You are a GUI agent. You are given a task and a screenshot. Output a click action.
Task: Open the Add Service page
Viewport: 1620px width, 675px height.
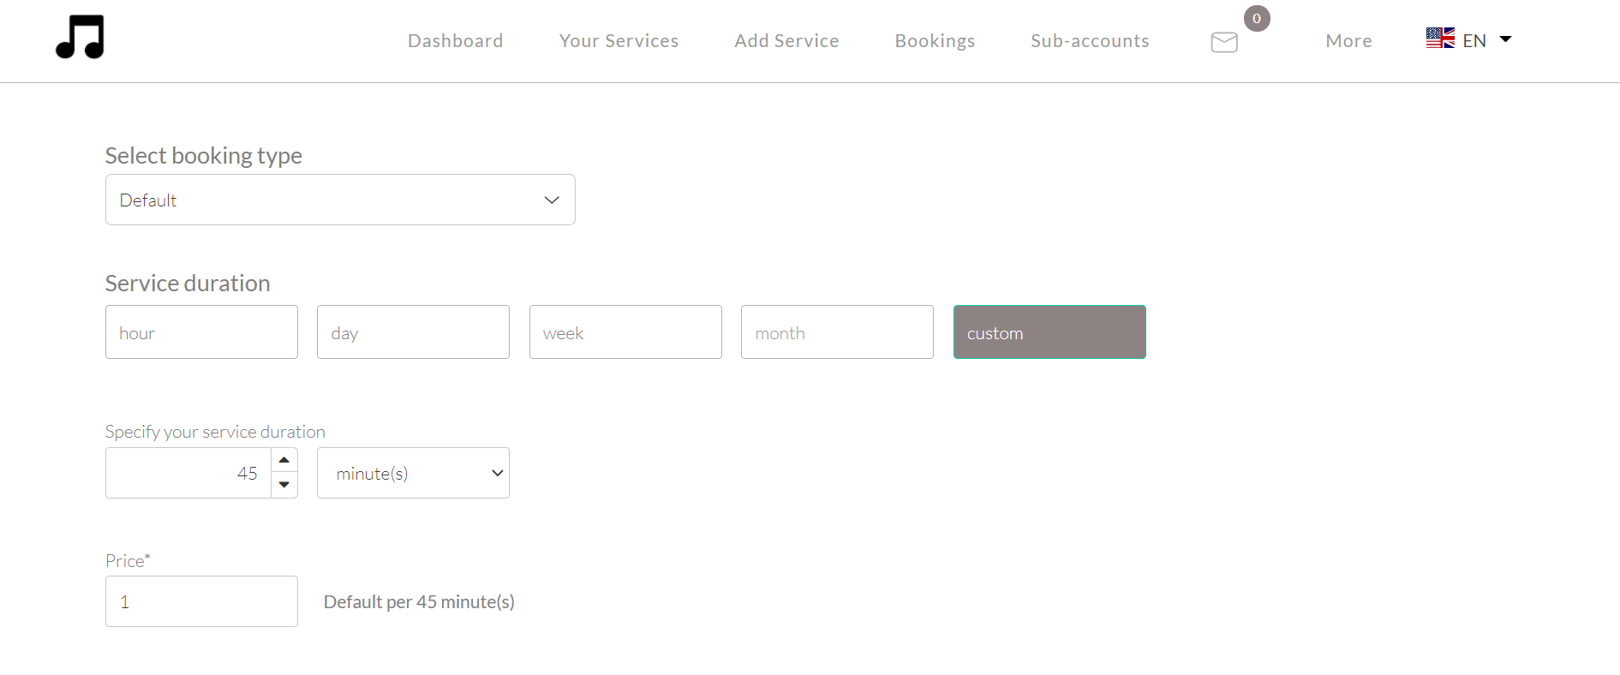pos(786,40)
